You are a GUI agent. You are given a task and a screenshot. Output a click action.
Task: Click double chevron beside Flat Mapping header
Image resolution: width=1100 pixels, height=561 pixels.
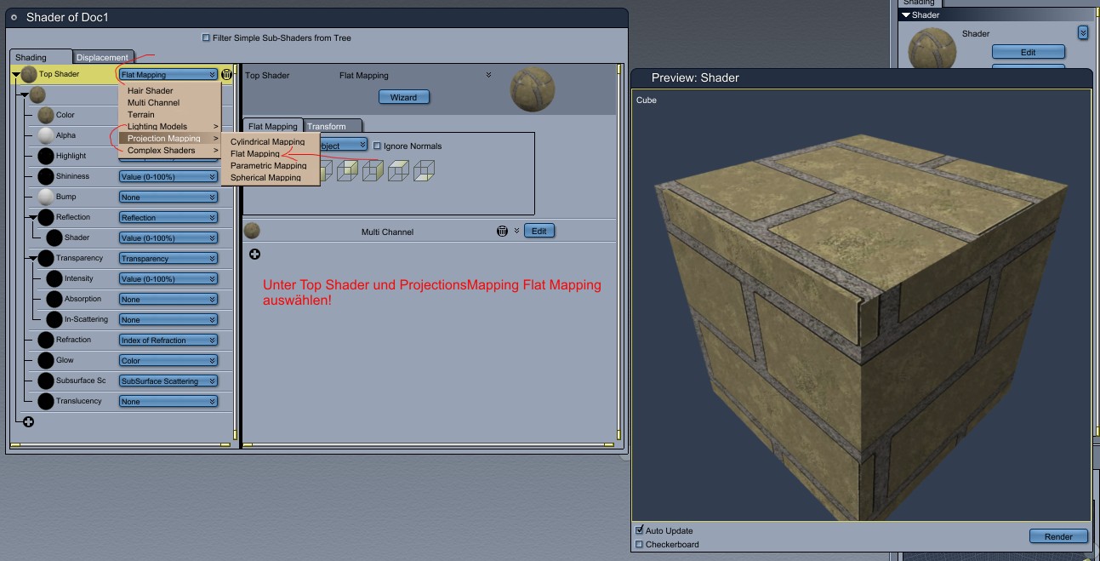coord(488,75)
